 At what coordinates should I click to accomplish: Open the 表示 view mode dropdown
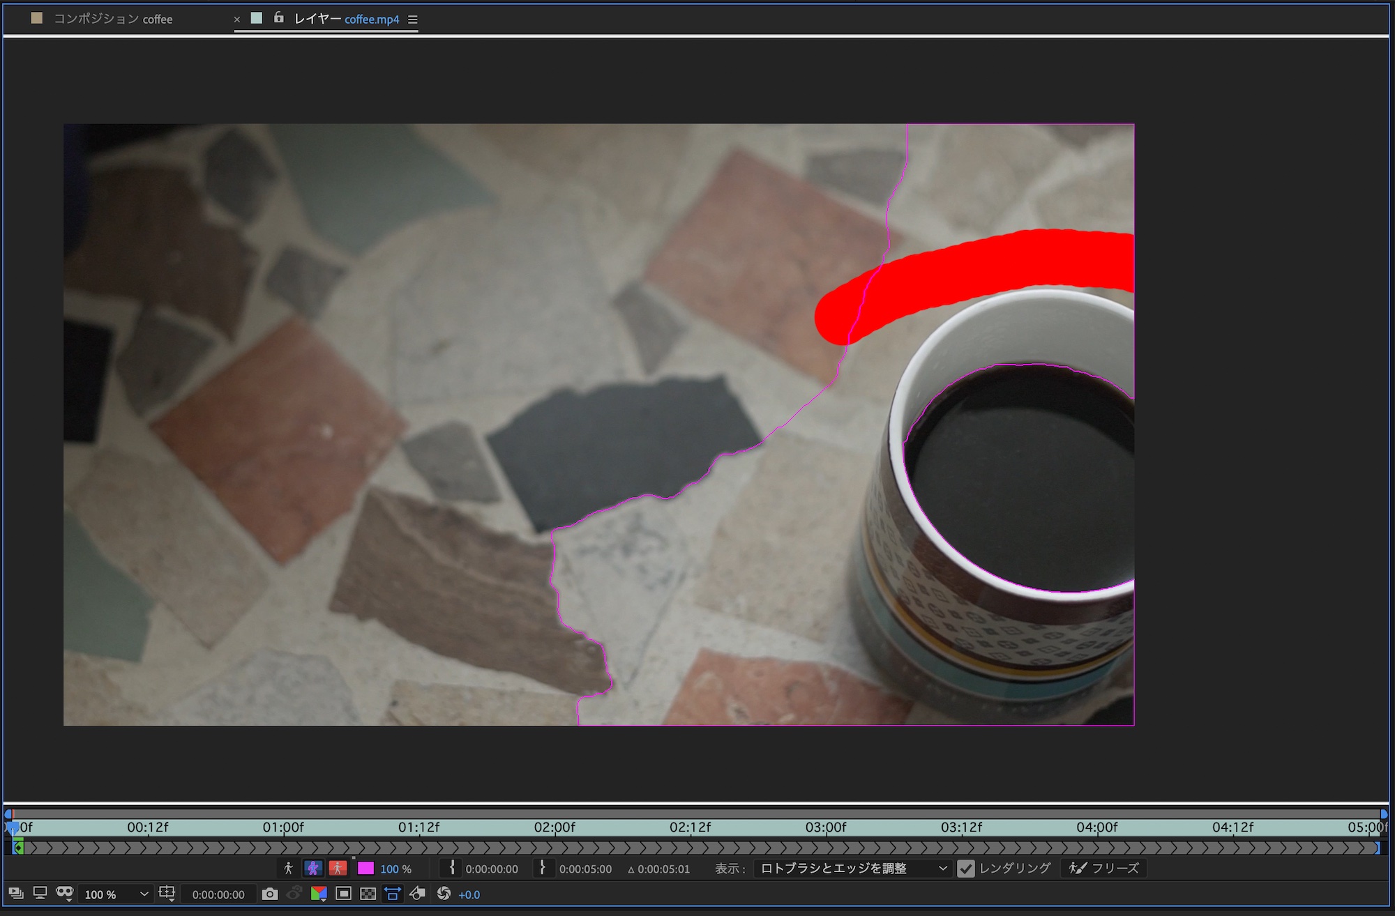(x=852, y=869)
